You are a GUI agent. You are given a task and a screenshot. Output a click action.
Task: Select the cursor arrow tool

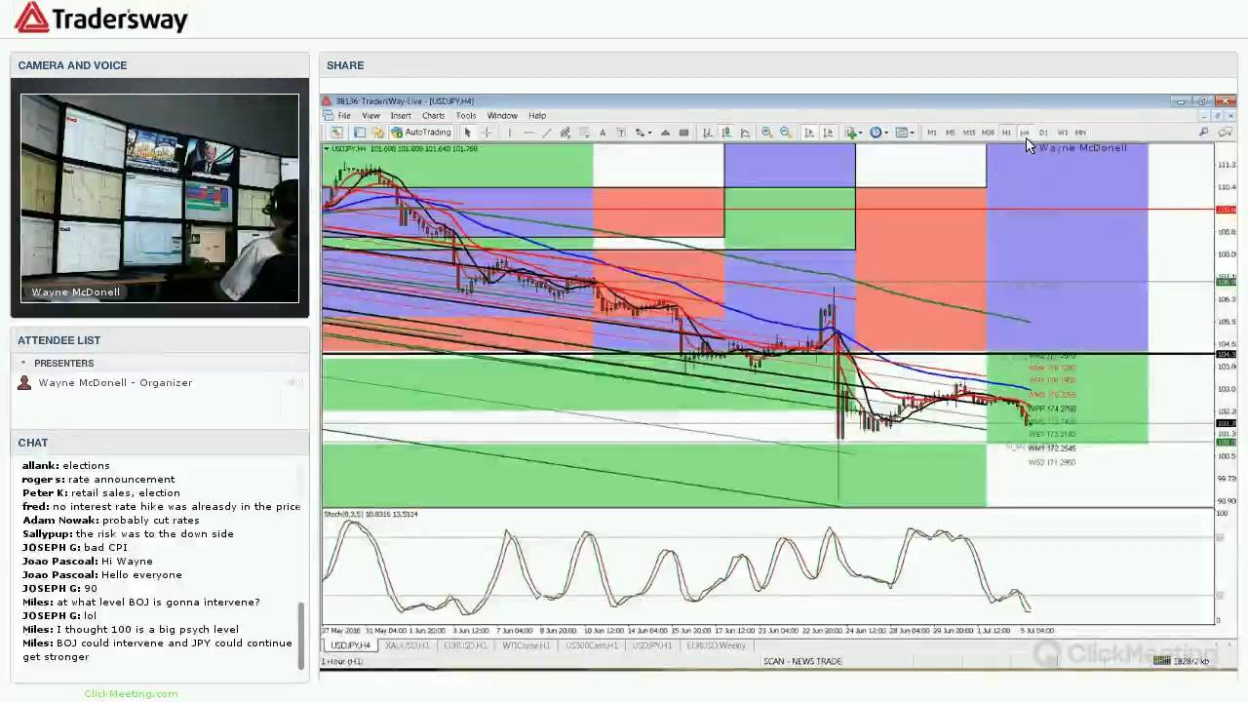click(x=468, y=133)
